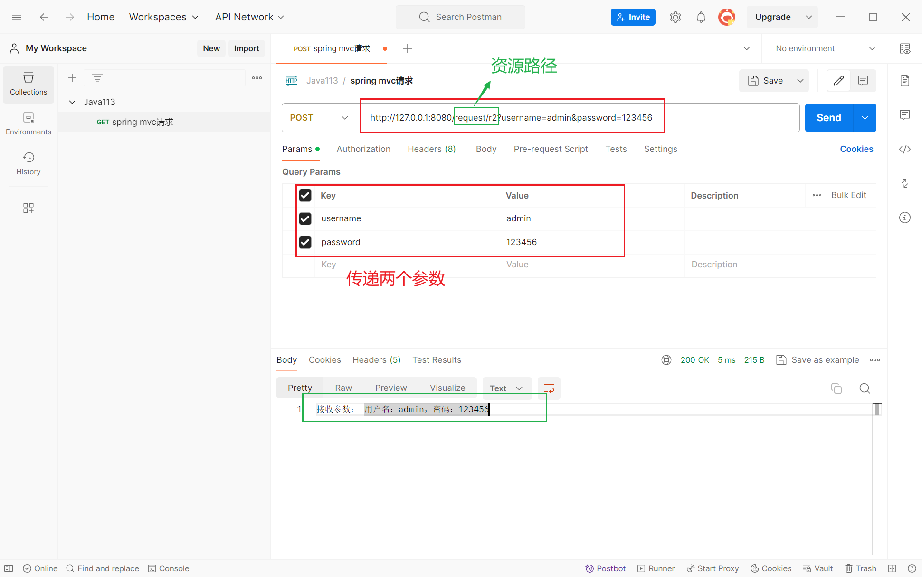Collapse the Java113 collection
The width and height of the screenshot is (922, 577).
[72, 102]
